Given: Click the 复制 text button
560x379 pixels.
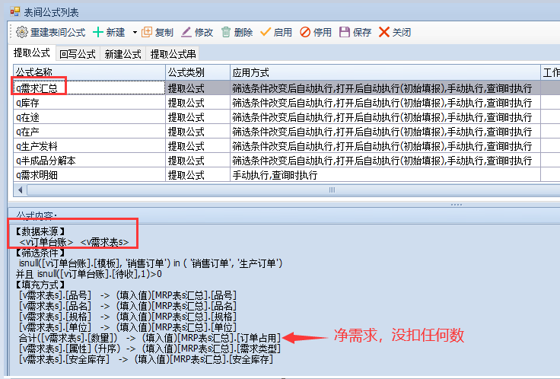Looking at the screenshot, I should pyautogui.click(x=164, y=33).
